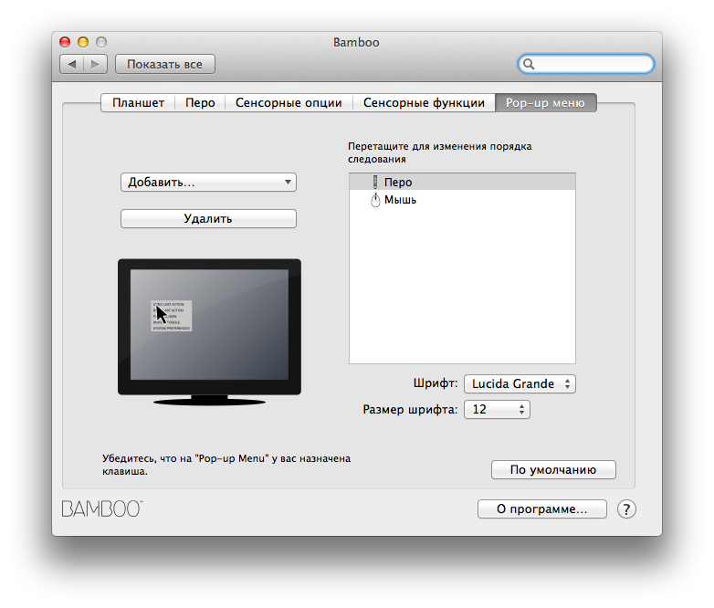Screen dimensions: 714x608
Task: Open the Размер шрифта 12 dropdown
Action: tap(497, 409)
